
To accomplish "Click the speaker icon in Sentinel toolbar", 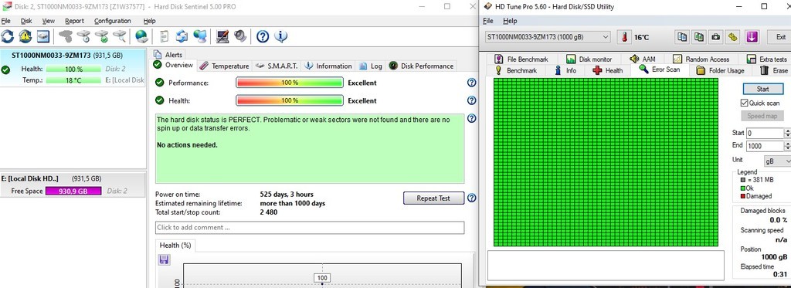I will [x=240, y=36].
